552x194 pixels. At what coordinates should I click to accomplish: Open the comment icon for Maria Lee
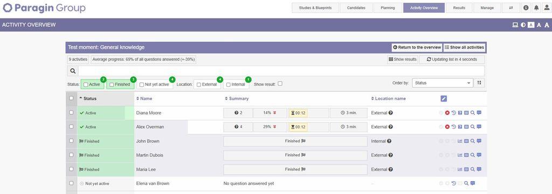point(479,169)
